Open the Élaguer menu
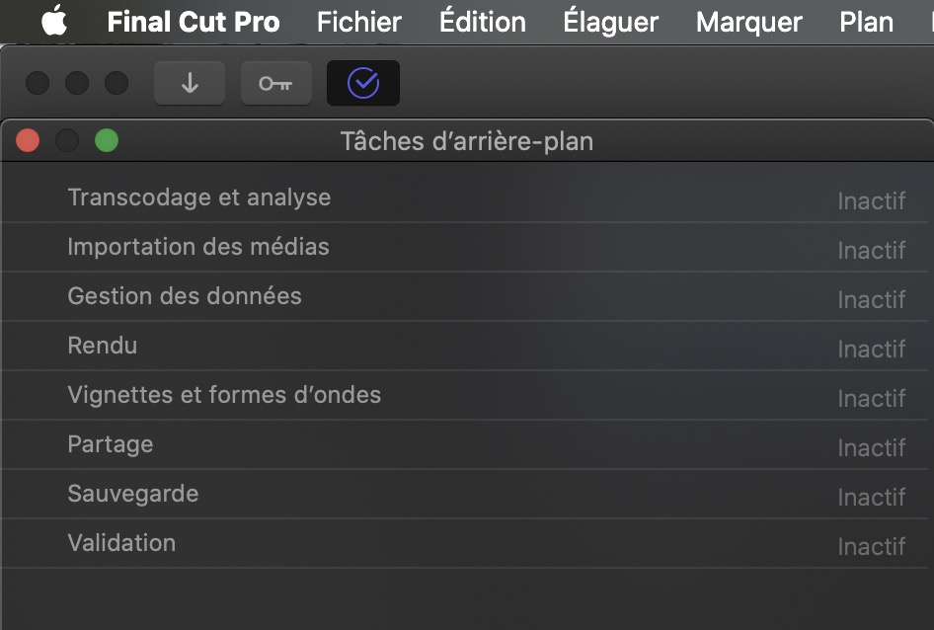This screenshot has height=630, width=934. pyautogui.click(x=610, y=22)
